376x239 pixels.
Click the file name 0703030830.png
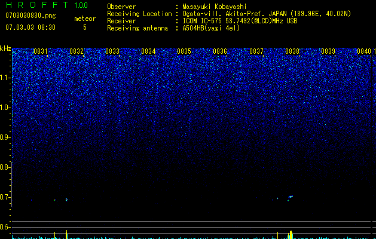tap(30, 16)
